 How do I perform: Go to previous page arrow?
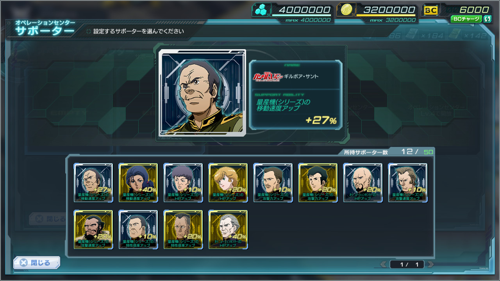point(384,265)
